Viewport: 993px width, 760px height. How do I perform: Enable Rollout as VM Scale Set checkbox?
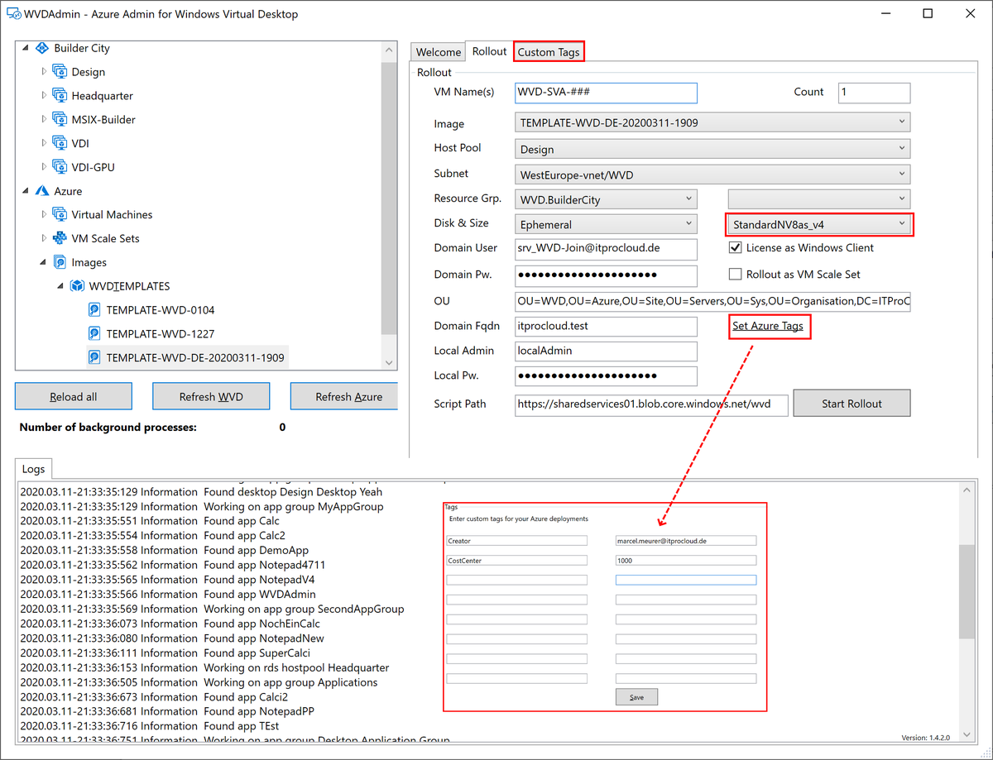pyautogui.click(x=735, y=274)
